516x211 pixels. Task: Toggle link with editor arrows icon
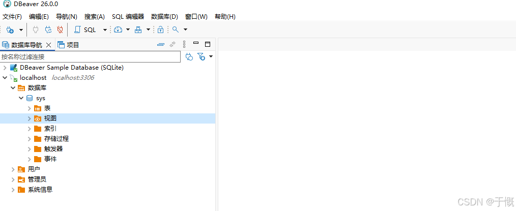pos(173,44)
